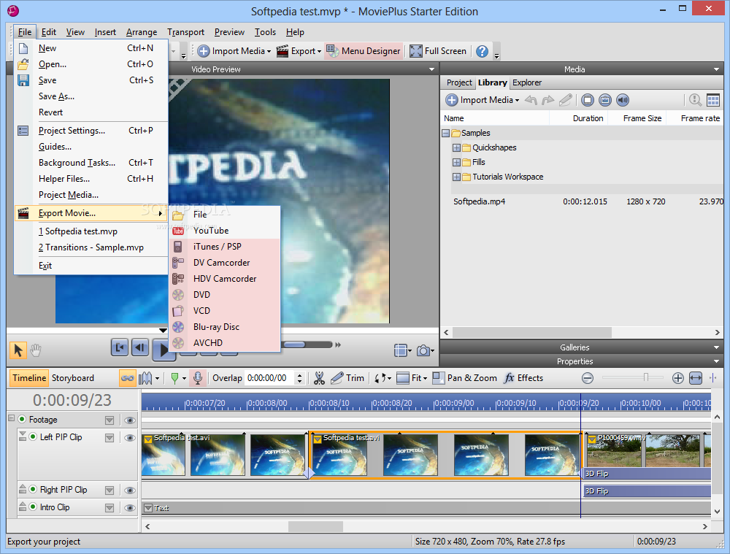Screen dimensions: 730x554
Task: Expand the Properties panel arrow
Action: [716, 361]
